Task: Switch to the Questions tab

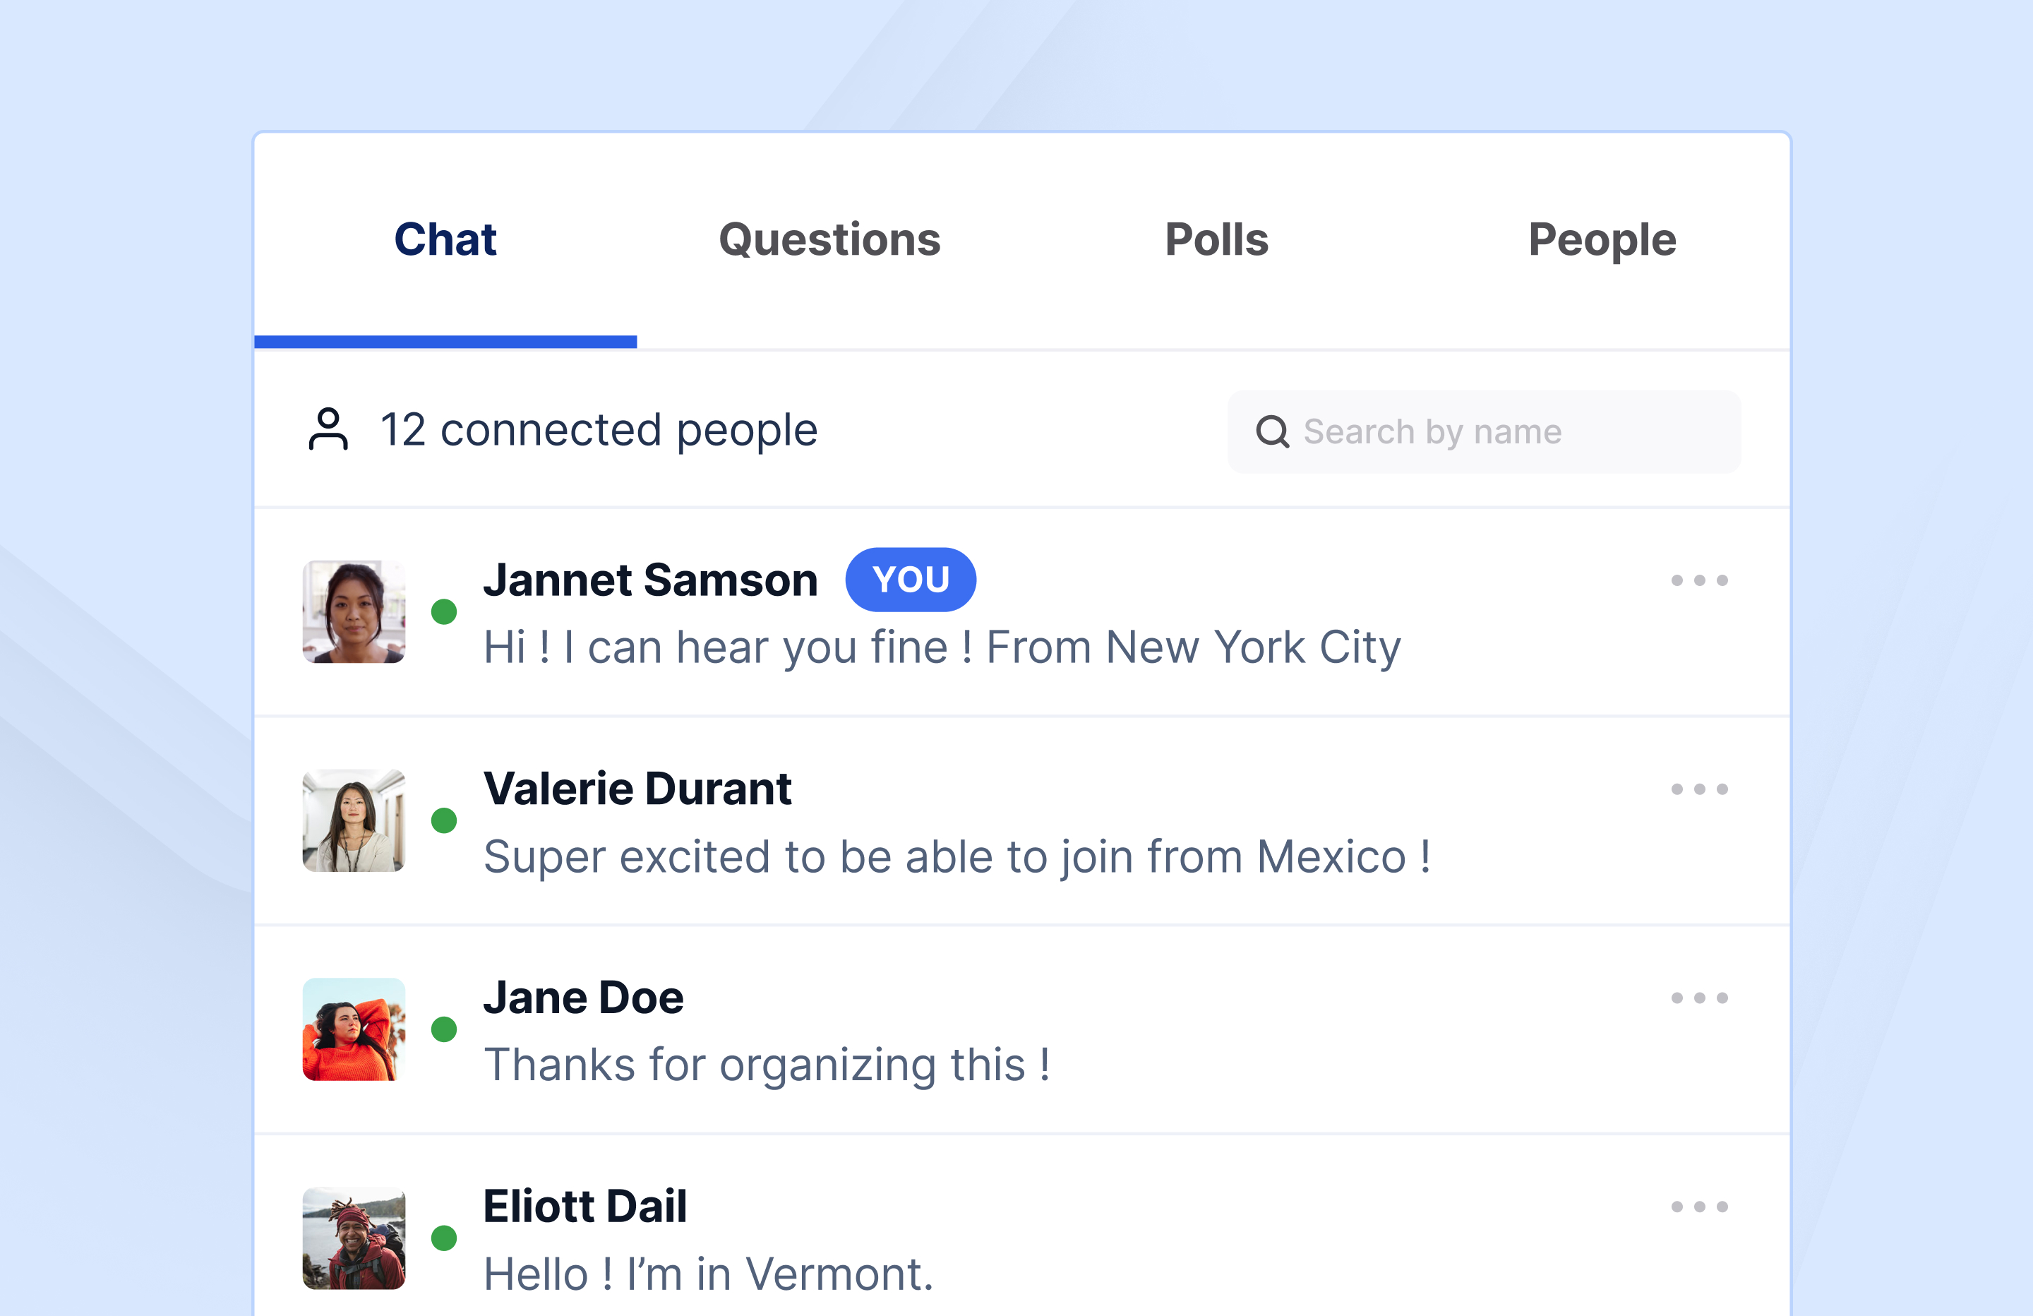Action: (829, 240)
